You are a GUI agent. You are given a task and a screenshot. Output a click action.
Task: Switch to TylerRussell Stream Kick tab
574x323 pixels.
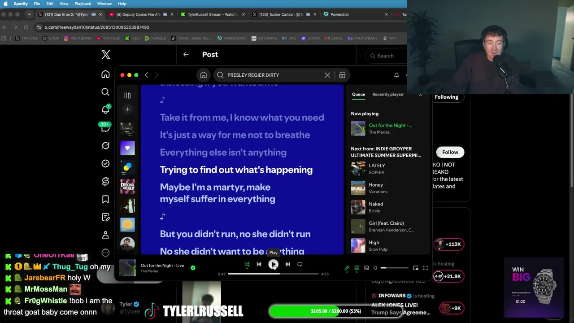coord(213,14)
